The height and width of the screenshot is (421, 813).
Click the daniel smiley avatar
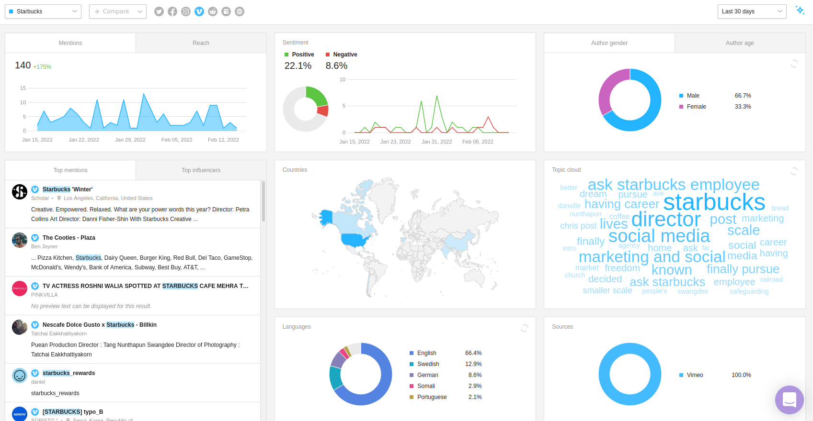click(x=20, y=376)
